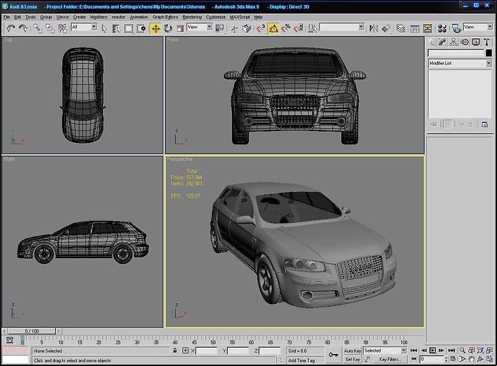The height and width of the screenshot is (366, 497).
Task: Open the Modifiers menu
Action: click(x=99, y=17)
